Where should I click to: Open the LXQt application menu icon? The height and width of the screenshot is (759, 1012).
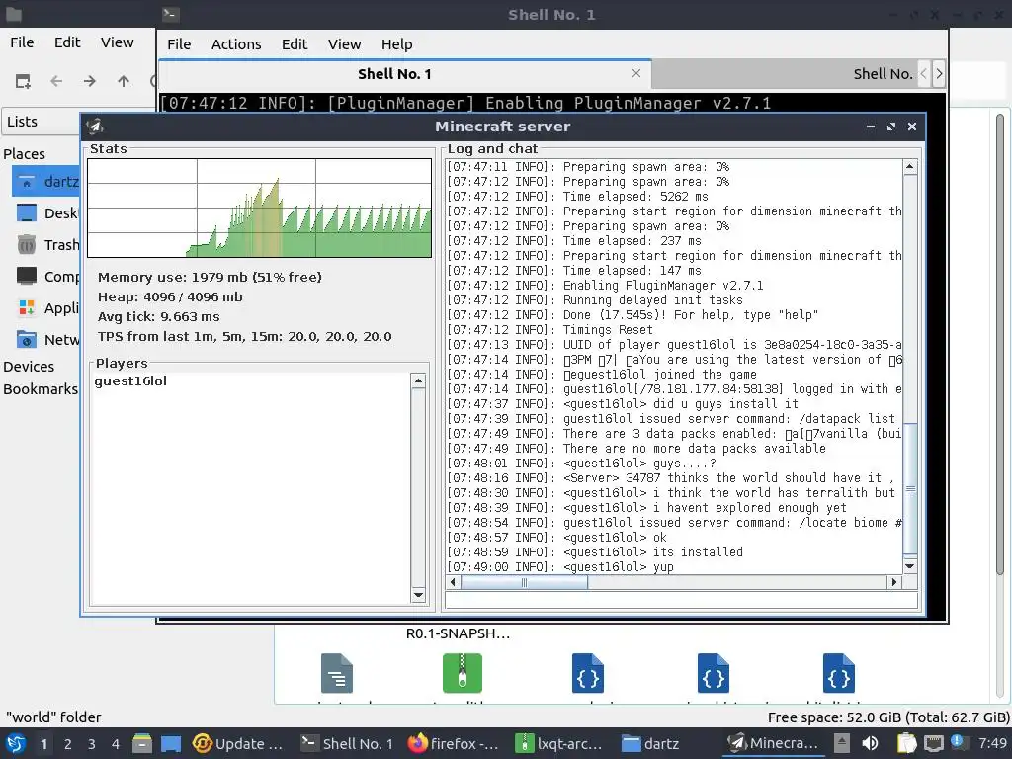[x=16, y=743]
